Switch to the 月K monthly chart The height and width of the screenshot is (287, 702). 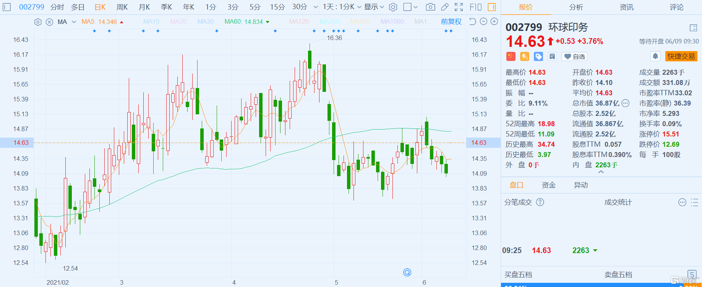click(144, 7)
